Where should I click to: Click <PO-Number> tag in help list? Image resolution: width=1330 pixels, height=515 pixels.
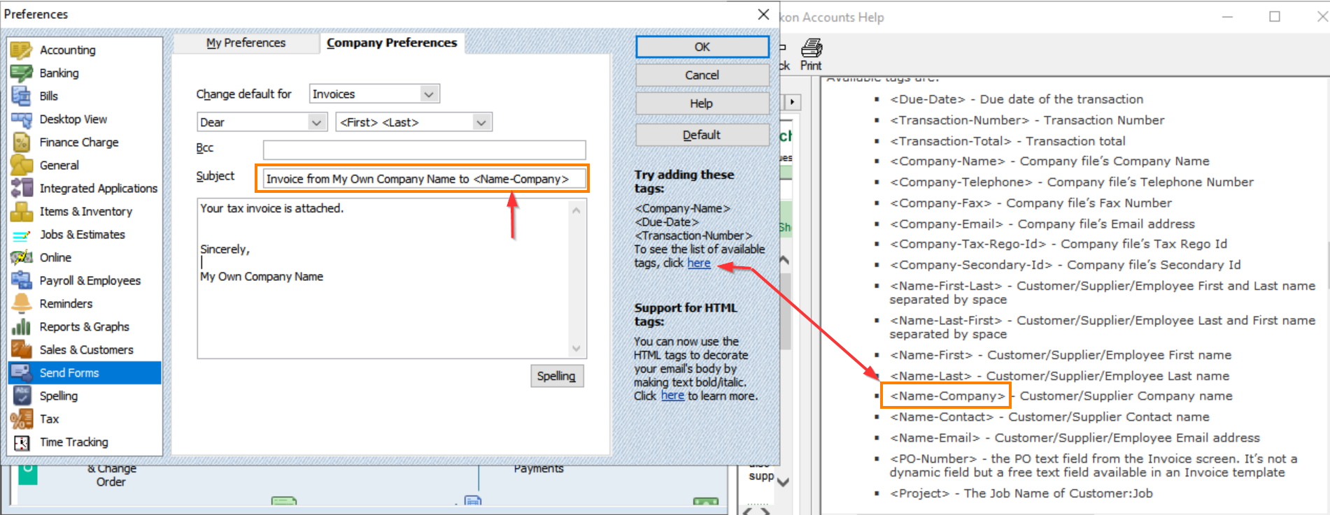[x=933, y=458]
